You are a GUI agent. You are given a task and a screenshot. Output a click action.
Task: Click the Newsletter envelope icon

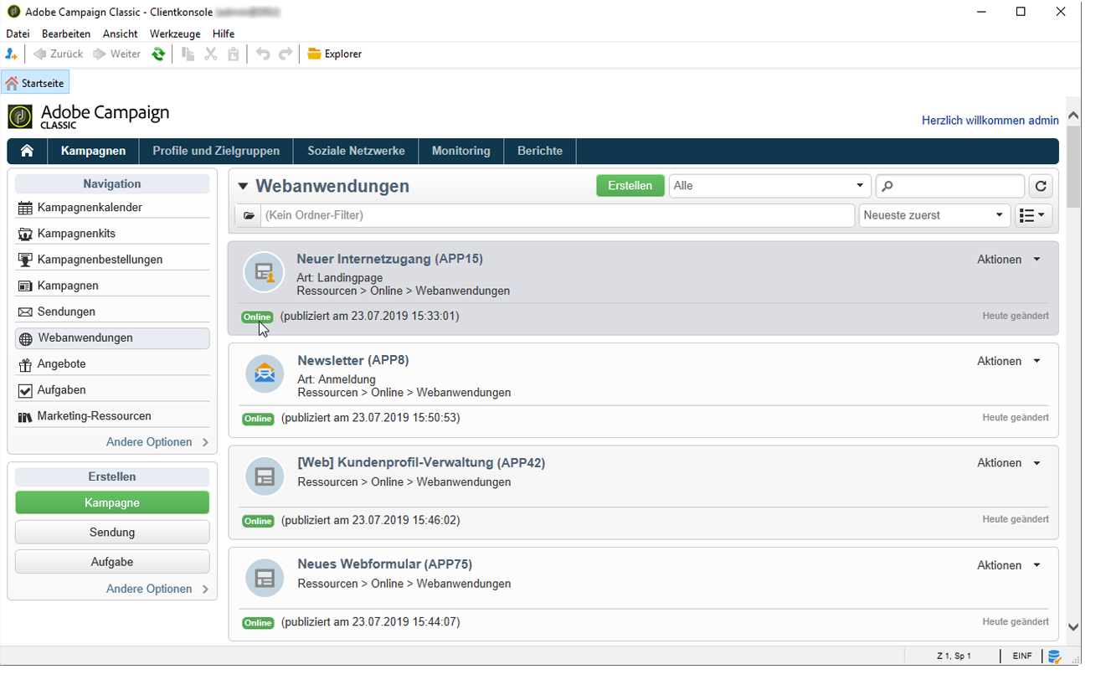point(265,374)
